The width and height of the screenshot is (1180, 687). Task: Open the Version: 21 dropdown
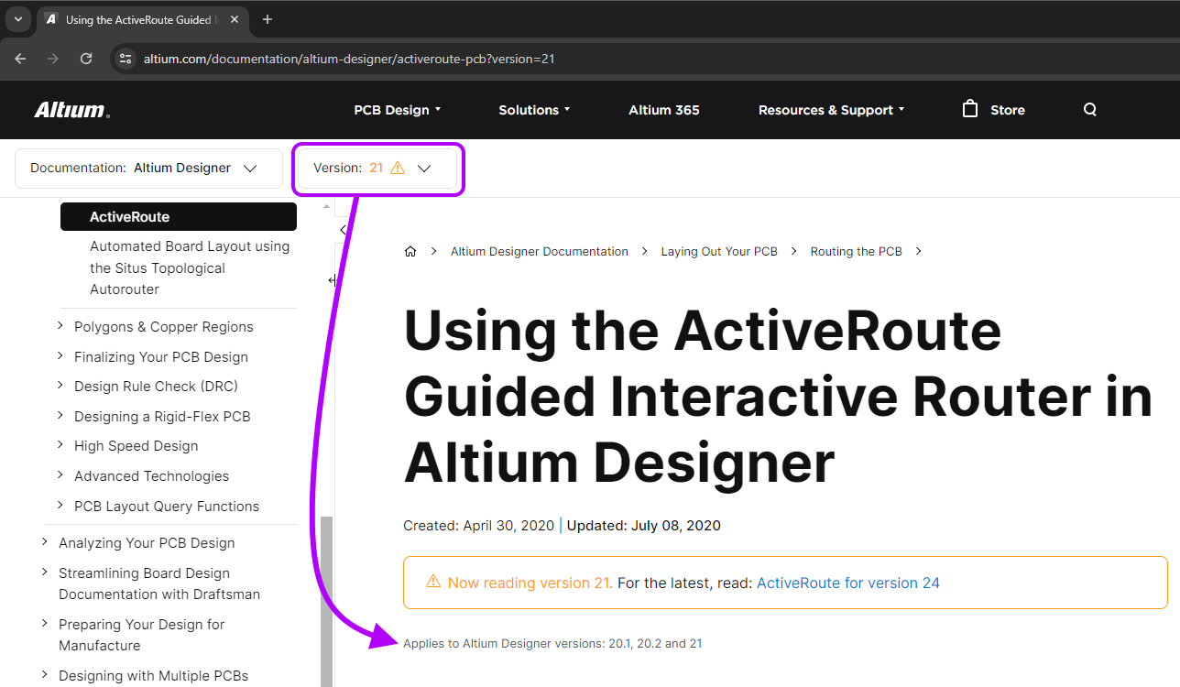pyautogui.click(x=377, y=169)
